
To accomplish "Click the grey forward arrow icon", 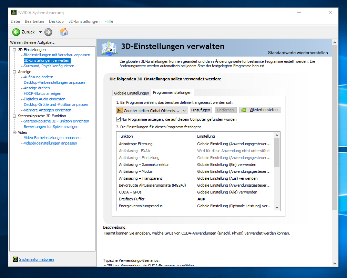I will pyautogui.click(x=48, y=32).
